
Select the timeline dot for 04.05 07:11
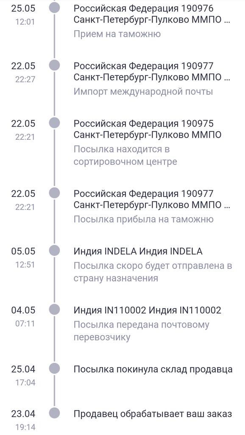pos(54,310)
